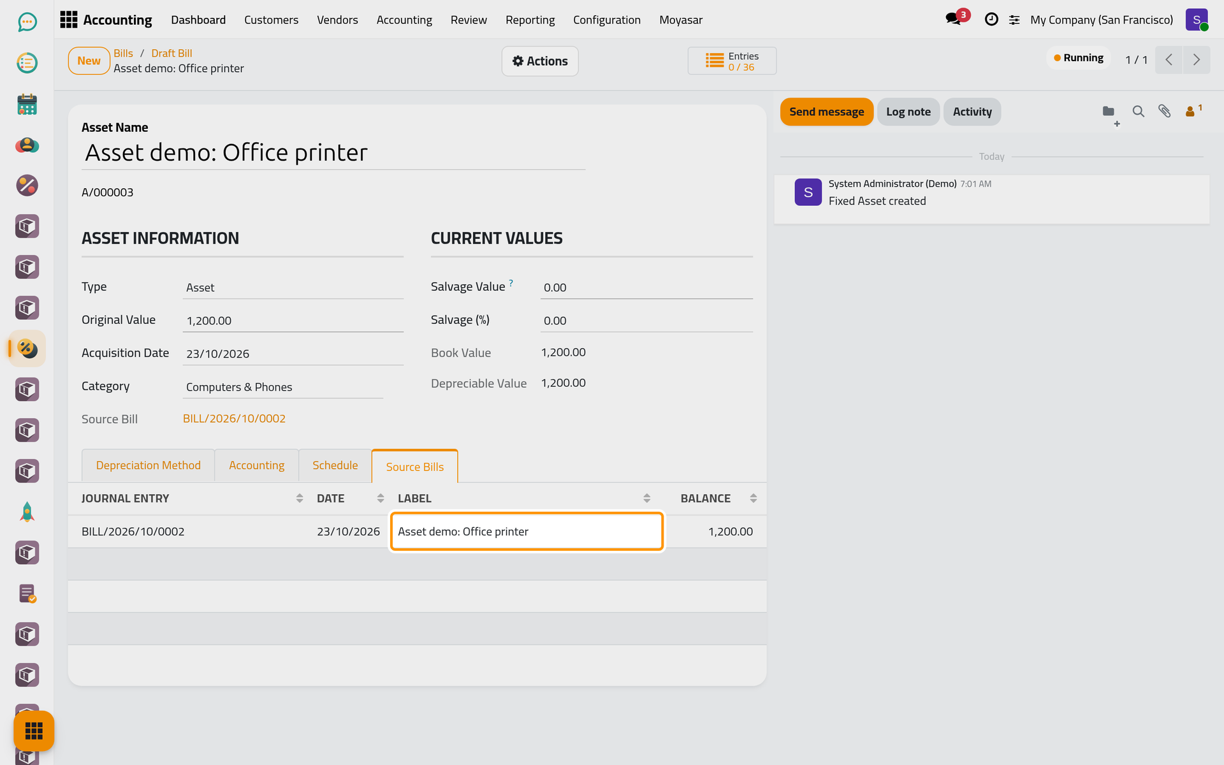
Task: Click the user avatar in top right
Action: point(1197,20)
